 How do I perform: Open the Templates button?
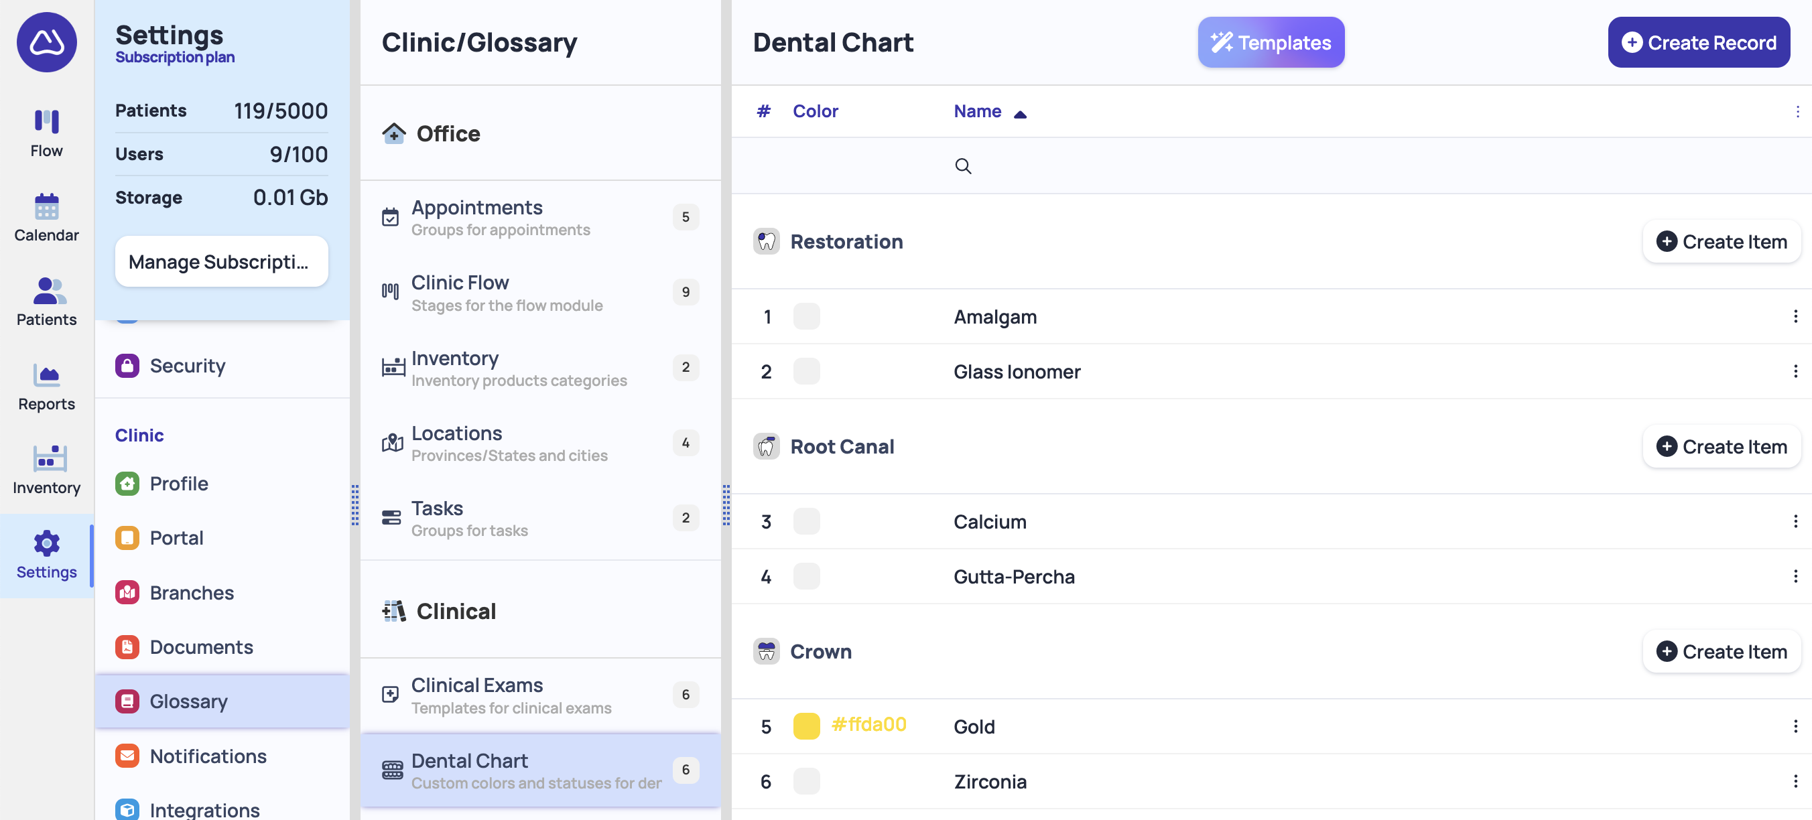pos(1271,42)
